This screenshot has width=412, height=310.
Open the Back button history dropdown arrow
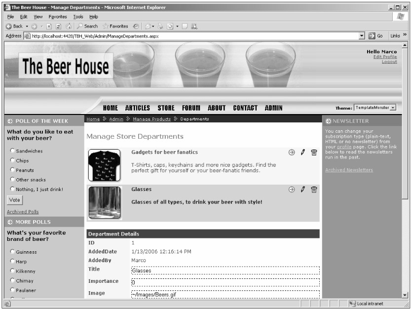[26, 26]
